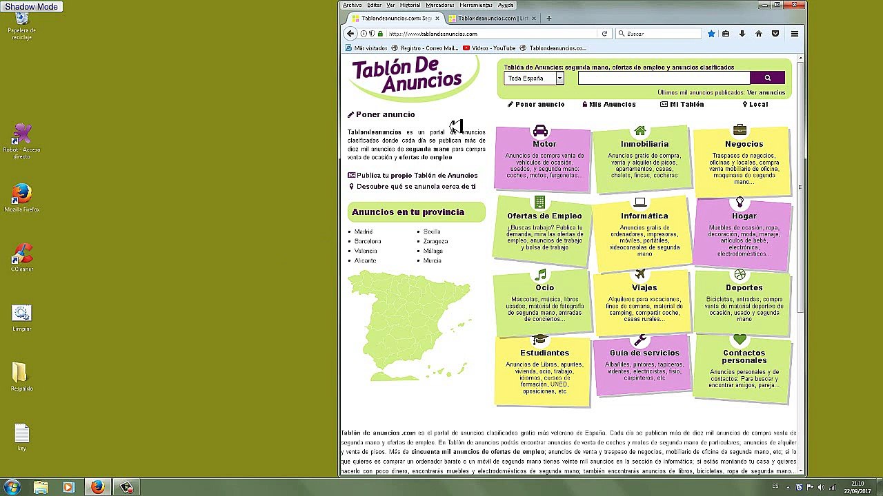The width and height of the screenshot is (883, 496).
Task: Click the Guía de servicios tools icon
Action: coord(640,340)
